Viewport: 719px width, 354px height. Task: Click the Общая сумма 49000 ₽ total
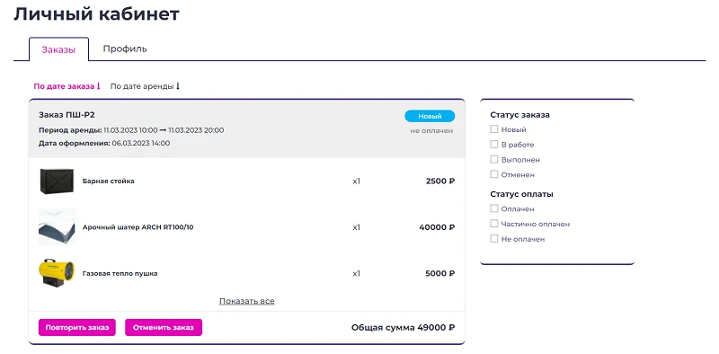(x=403, y=327)
